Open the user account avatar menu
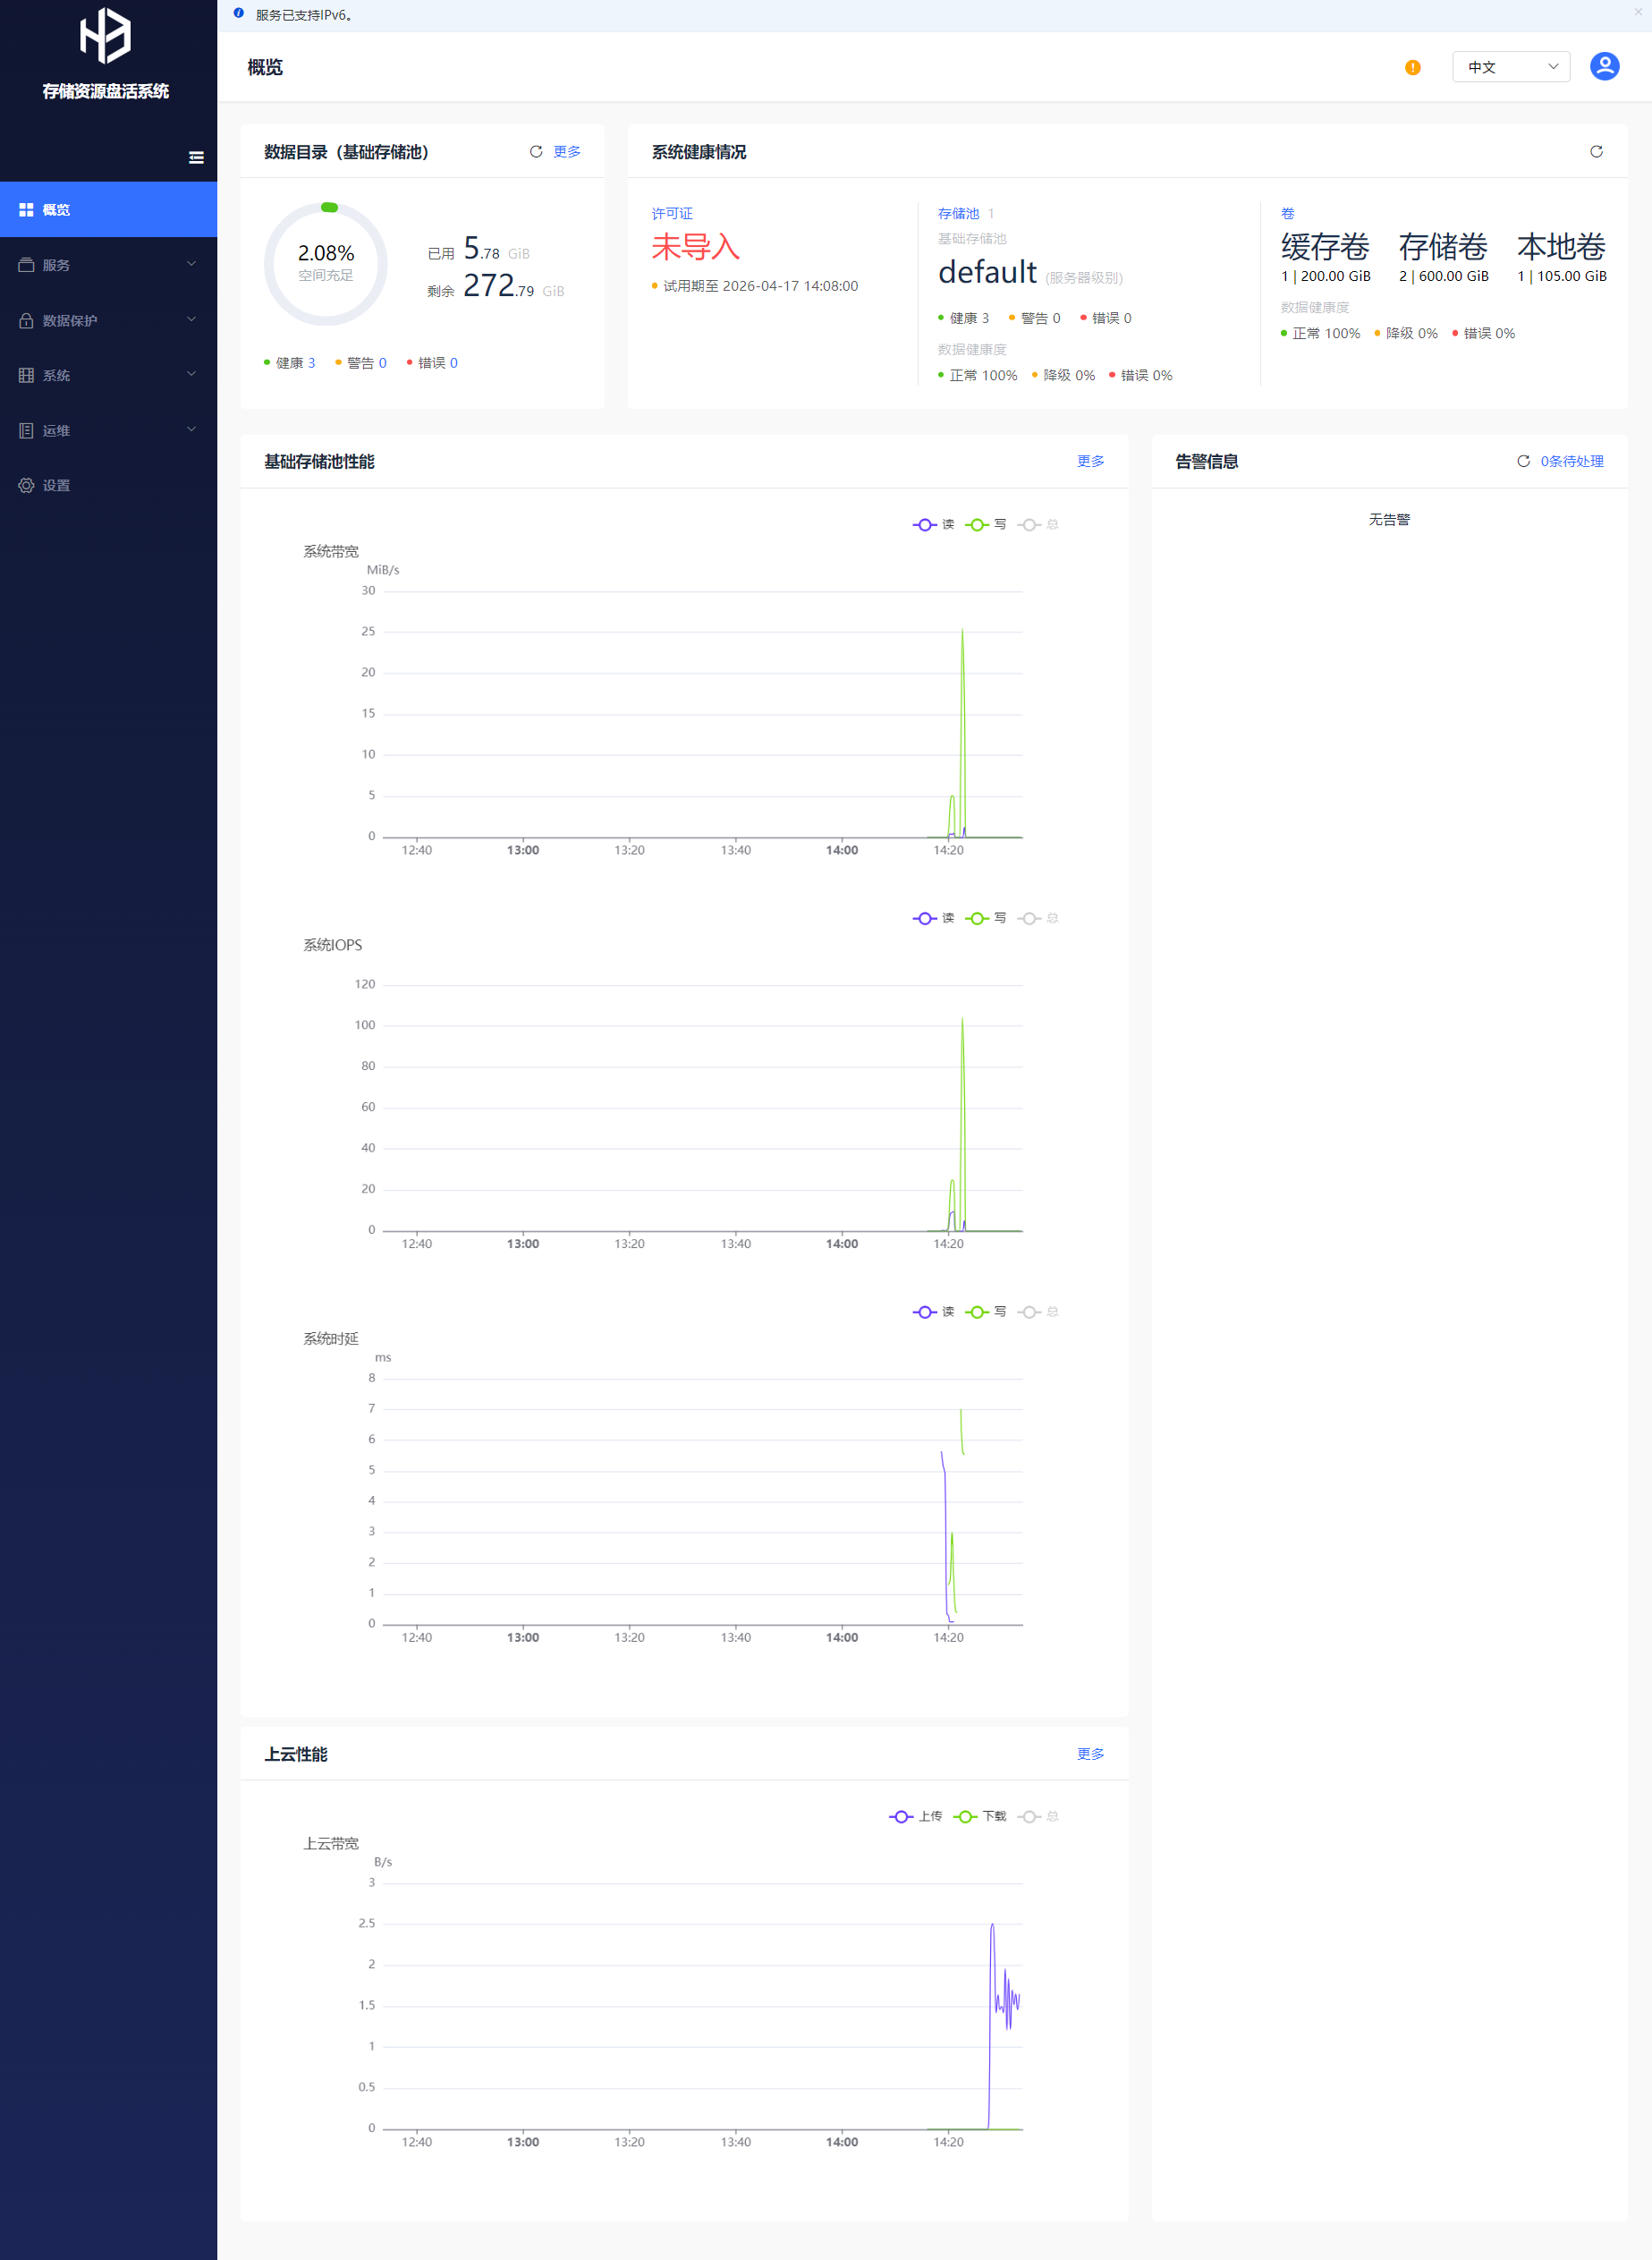 pyautogui.click(x=1604, y=67)
